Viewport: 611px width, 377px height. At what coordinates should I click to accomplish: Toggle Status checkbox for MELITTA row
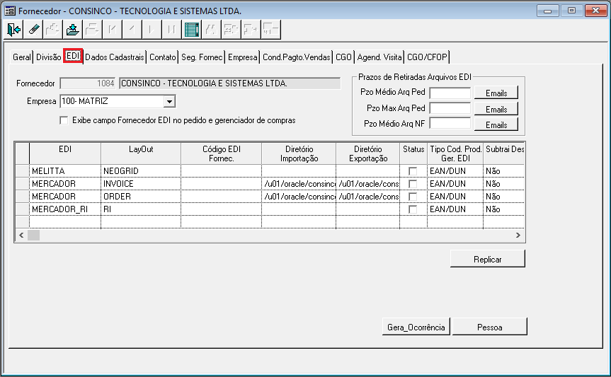pyautogui.click(x=413, y=171)
